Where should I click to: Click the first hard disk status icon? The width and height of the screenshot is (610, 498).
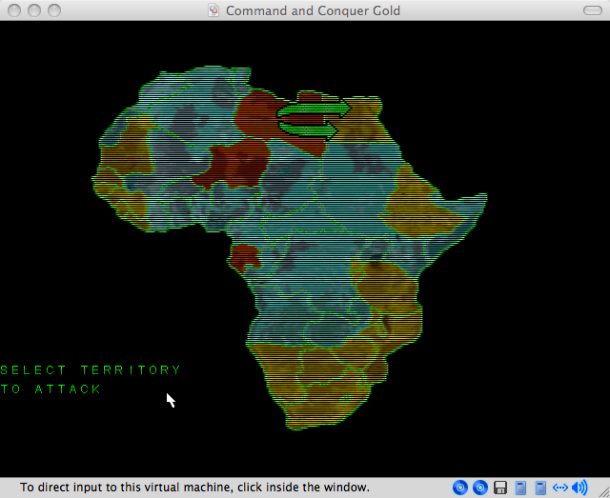(520, 488)
